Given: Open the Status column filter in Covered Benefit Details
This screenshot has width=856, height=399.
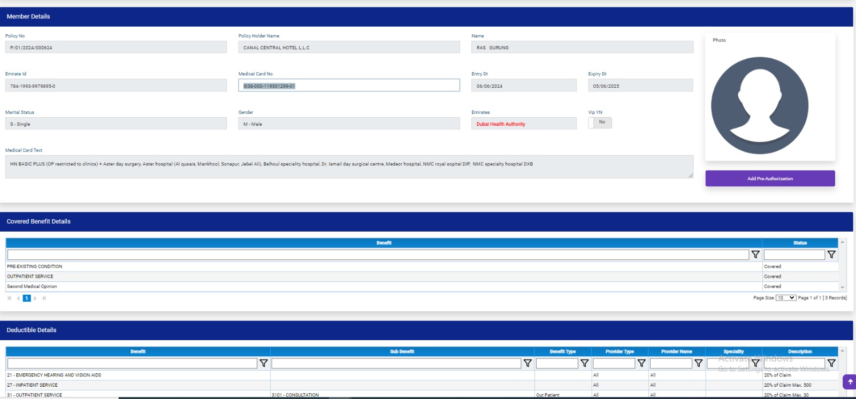Looking at the screenshot, I should coord(831,255).
